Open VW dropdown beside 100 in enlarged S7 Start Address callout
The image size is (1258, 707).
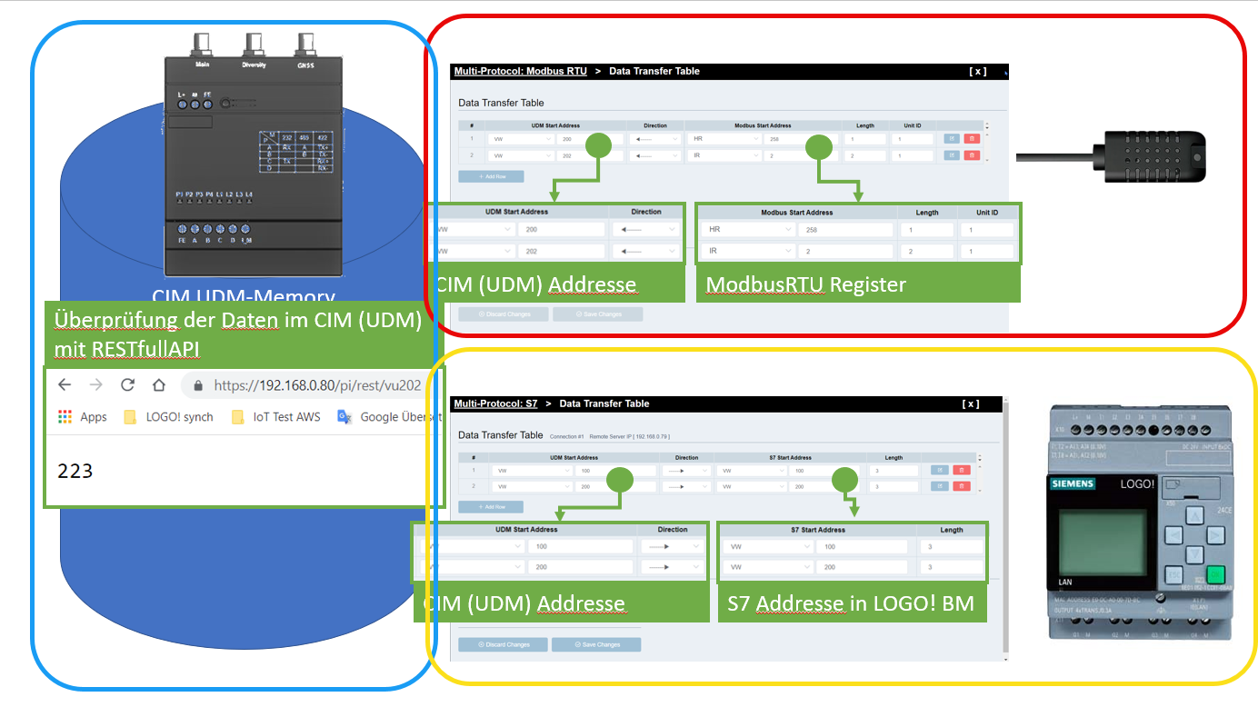(x=767, y=547)
